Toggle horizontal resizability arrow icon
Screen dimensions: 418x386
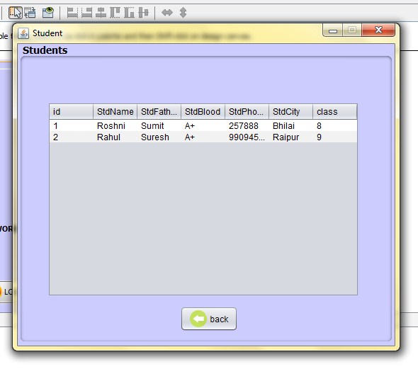(167, 13)
